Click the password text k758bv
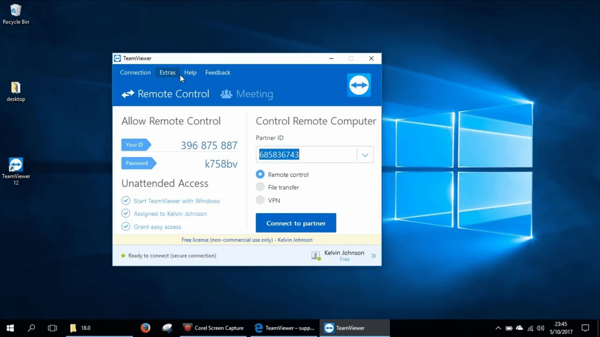Screen dimensions: 600x337 coord(221,164)
